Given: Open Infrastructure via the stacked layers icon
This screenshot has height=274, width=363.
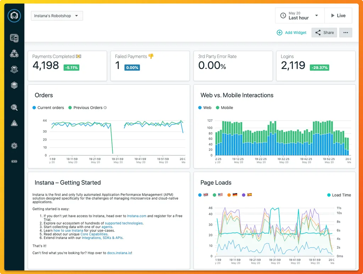Looking at the screenshot, I should tap(14, 85).
